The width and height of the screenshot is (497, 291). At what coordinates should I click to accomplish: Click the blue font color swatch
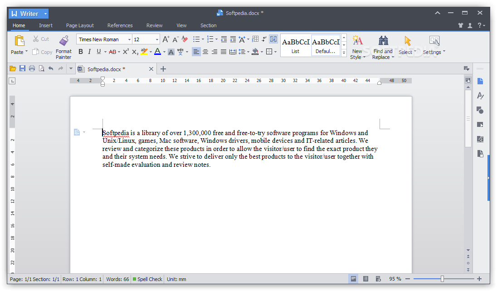157,52
